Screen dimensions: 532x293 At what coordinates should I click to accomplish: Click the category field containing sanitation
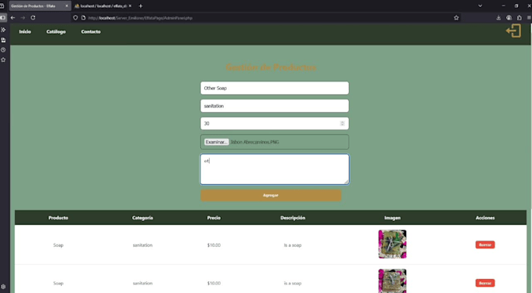[x=275, y=106]
